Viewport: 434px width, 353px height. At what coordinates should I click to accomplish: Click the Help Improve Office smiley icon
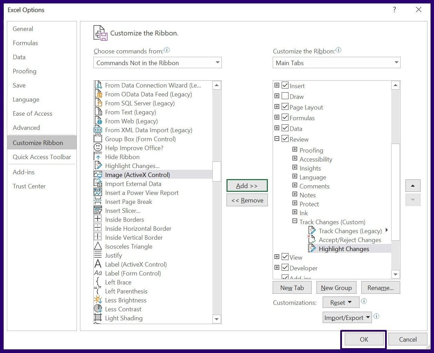(x=98, y=148)
